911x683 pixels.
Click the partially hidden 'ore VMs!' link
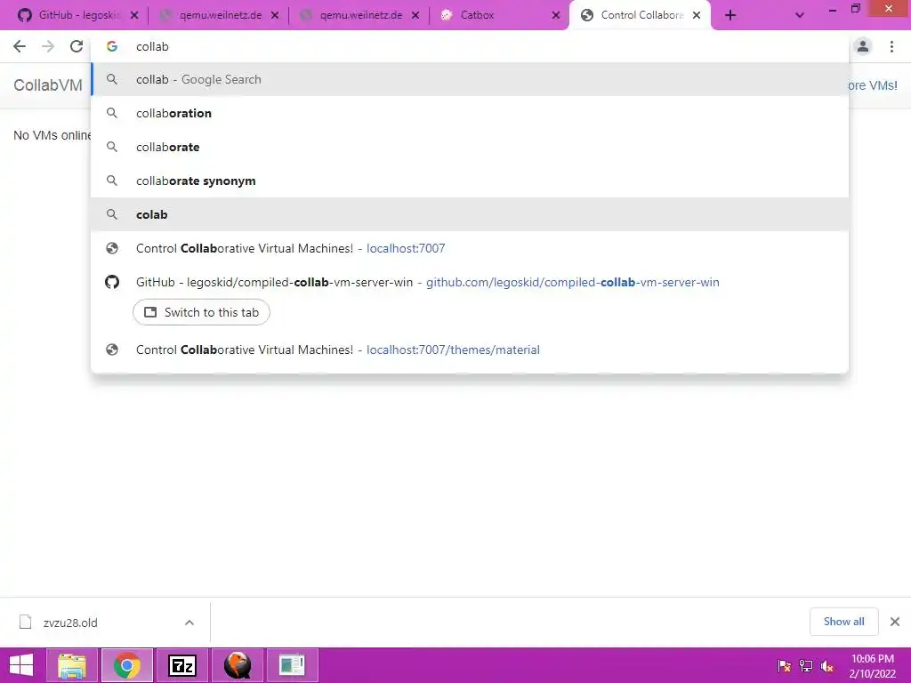tap(873, 85)
